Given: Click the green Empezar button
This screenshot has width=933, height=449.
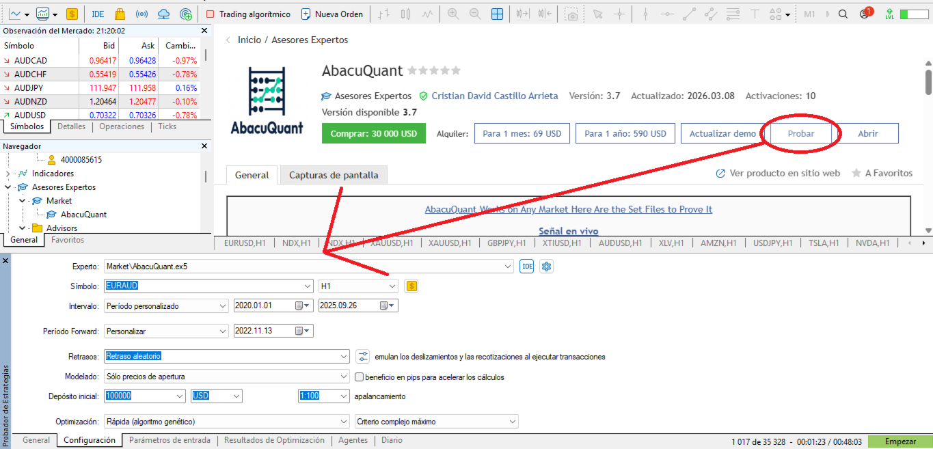Looking at the screenshot, I should [901, 441].
